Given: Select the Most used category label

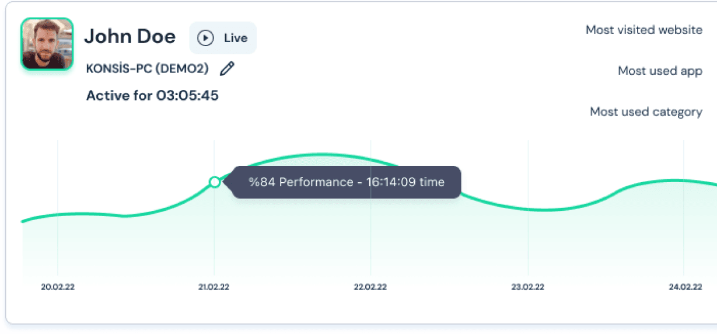Looking at the screenshot, I should pyautogui.click(x=646, y=112).
